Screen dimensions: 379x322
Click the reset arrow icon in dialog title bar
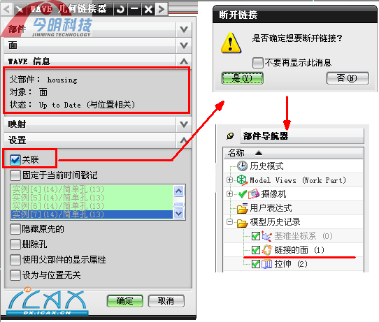tap(120, 9)
